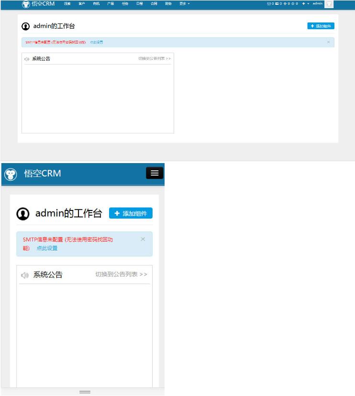Screen dimensions: 355x396
Task: Expand the 更多 dropdown menu
Action: coord(184,4)
